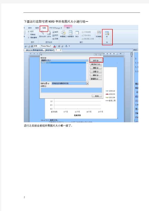
Task: Apply the red font color A
Action: click(x=55, y=46)
